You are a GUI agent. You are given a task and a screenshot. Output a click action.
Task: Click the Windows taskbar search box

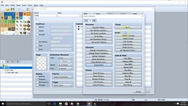tap(26, 104)
